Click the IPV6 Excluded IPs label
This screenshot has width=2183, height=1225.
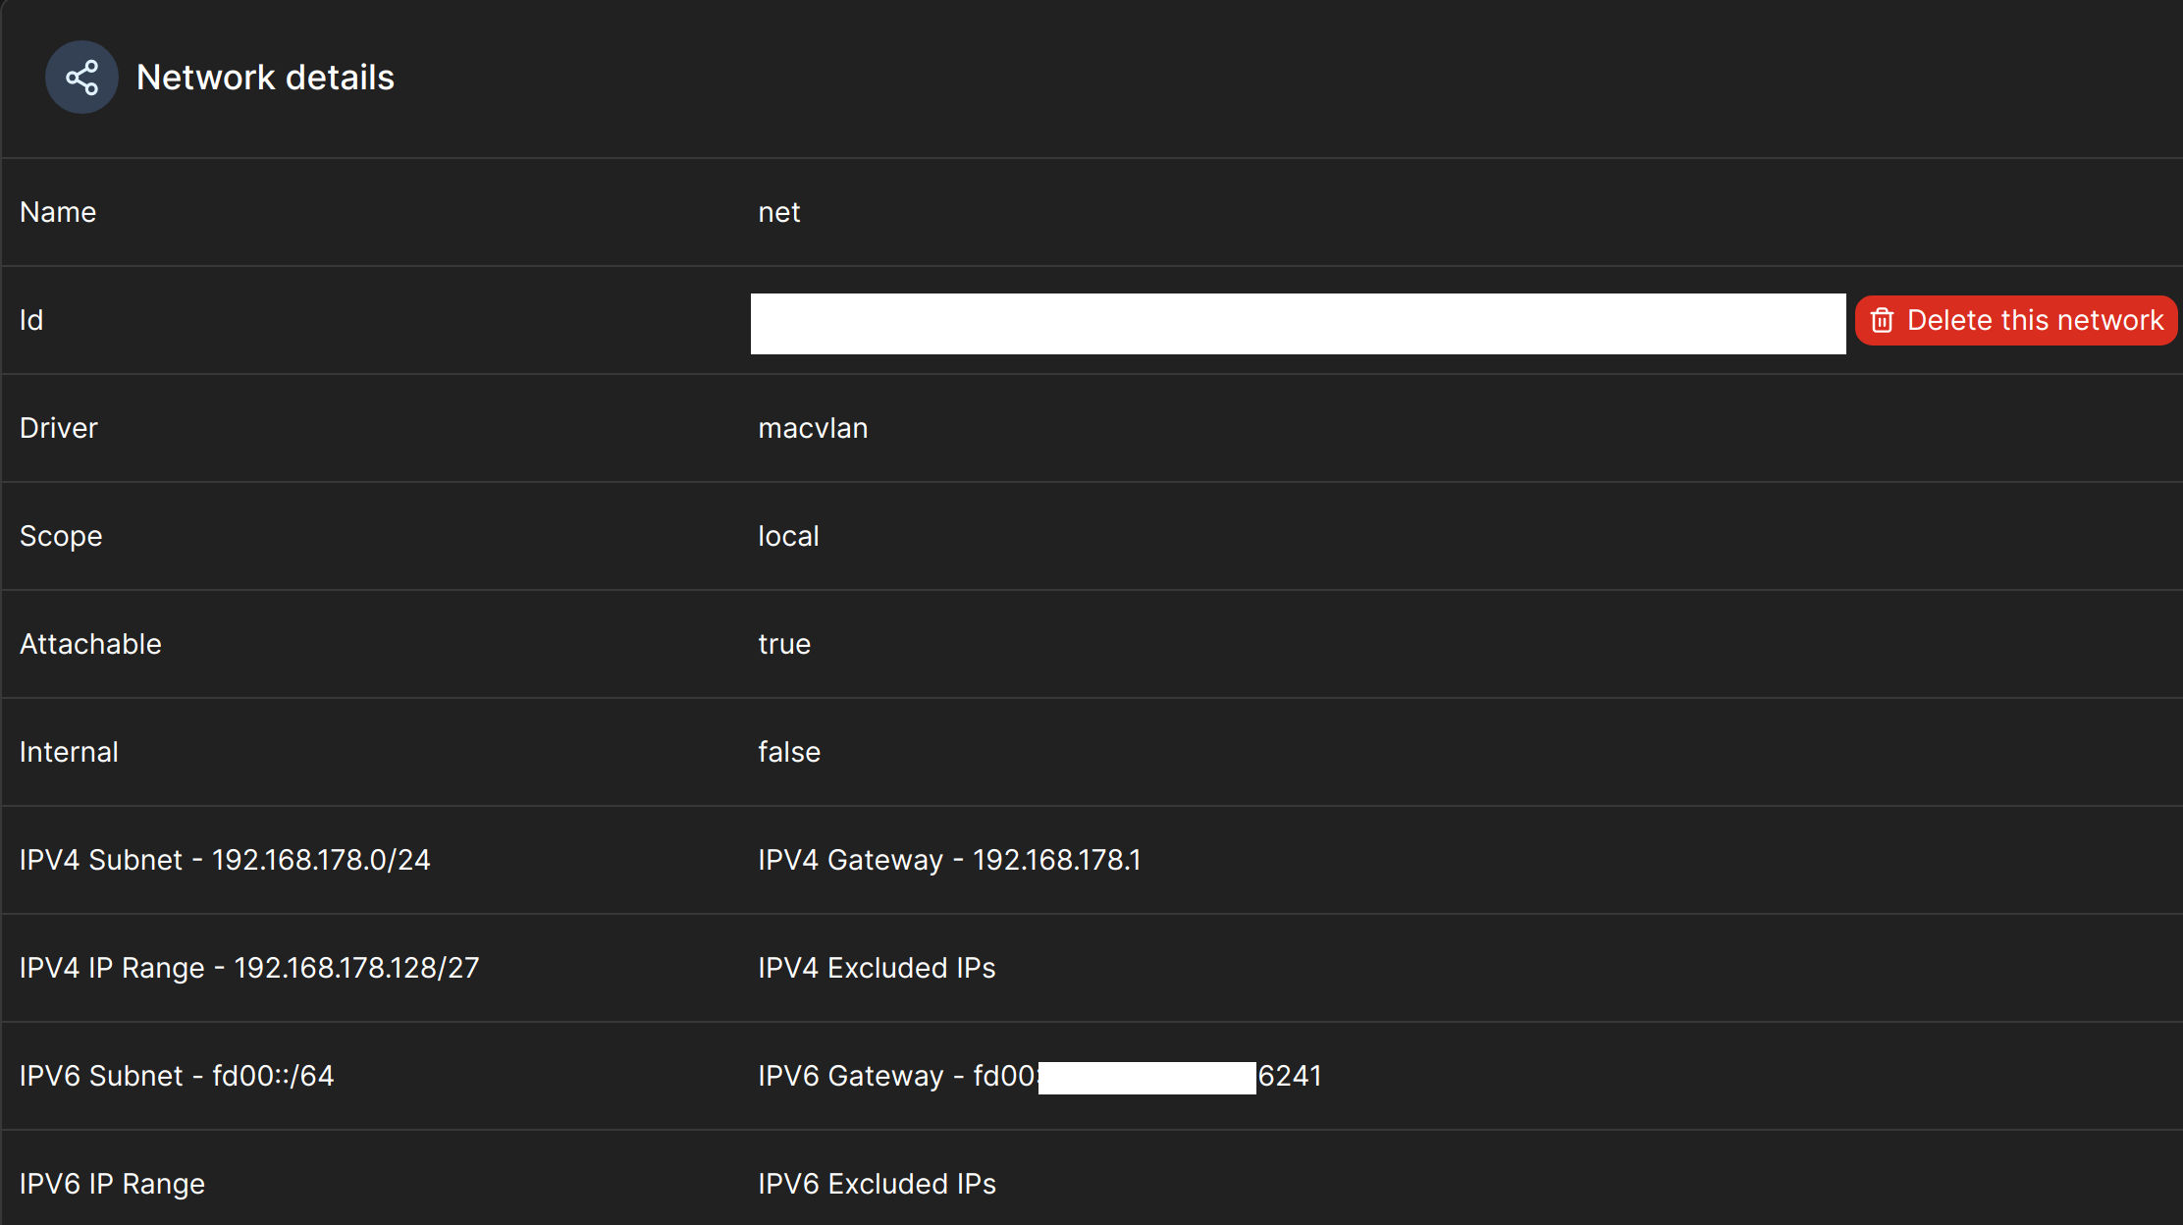pos(877,1184)
